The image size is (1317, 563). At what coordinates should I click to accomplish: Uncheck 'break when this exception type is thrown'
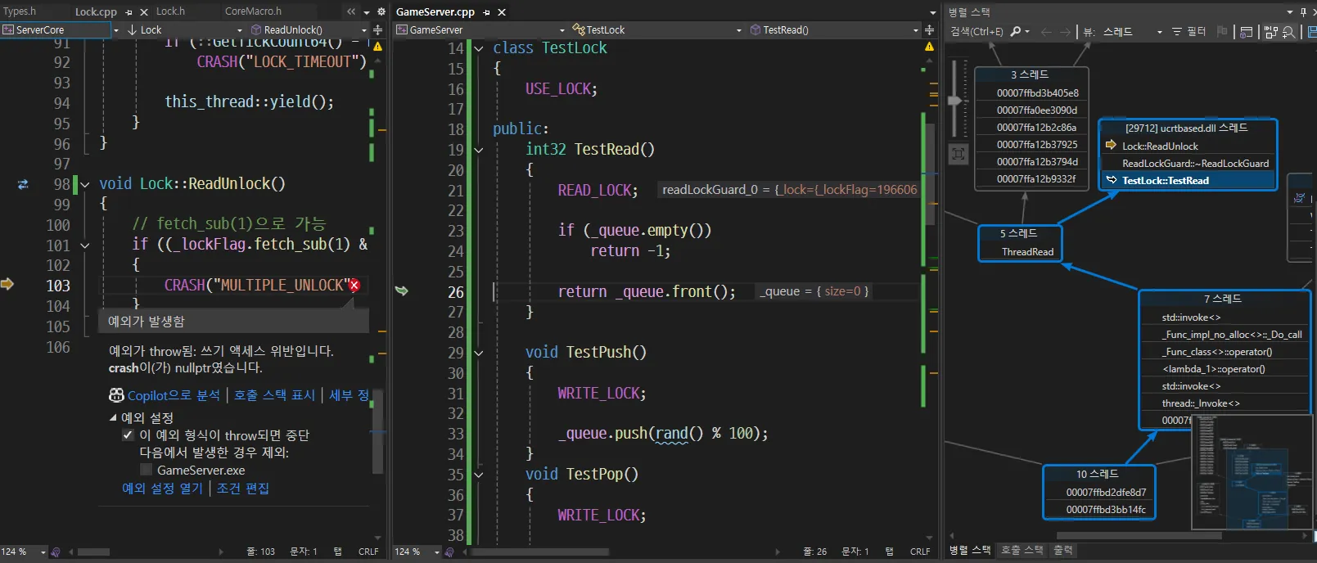(x=128, y=435)
